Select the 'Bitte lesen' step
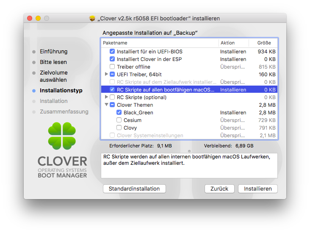The width and height of the screenshot is (310, 233). point(53,62)
